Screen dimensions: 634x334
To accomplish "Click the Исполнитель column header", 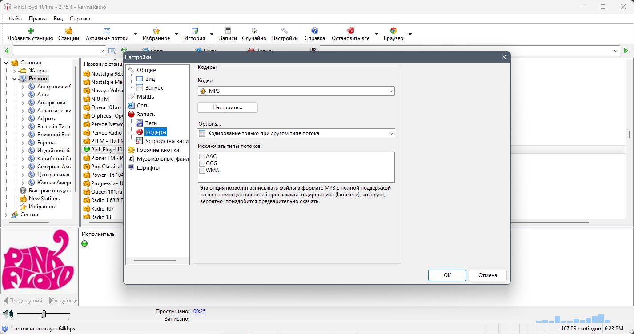I will pyautogui.click(x=98, y=234).
